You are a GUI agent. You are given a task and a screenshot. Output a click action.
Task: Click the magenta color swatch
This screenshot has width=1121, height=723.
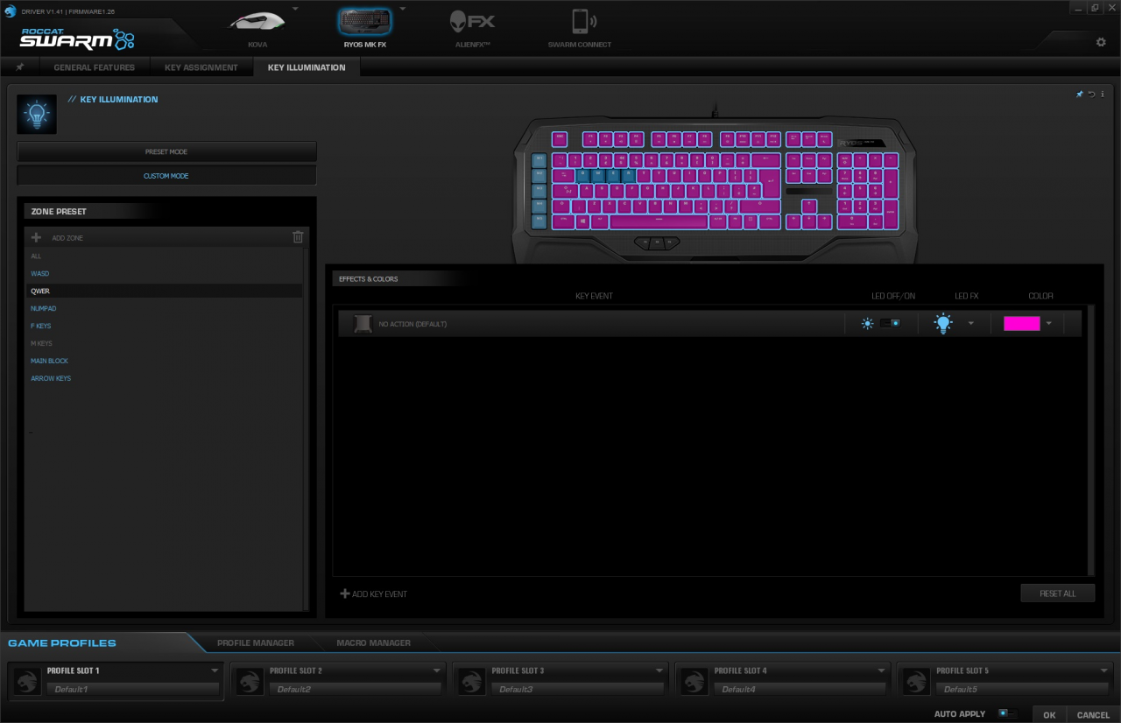pyautogui.click(x=1022, y=324)
